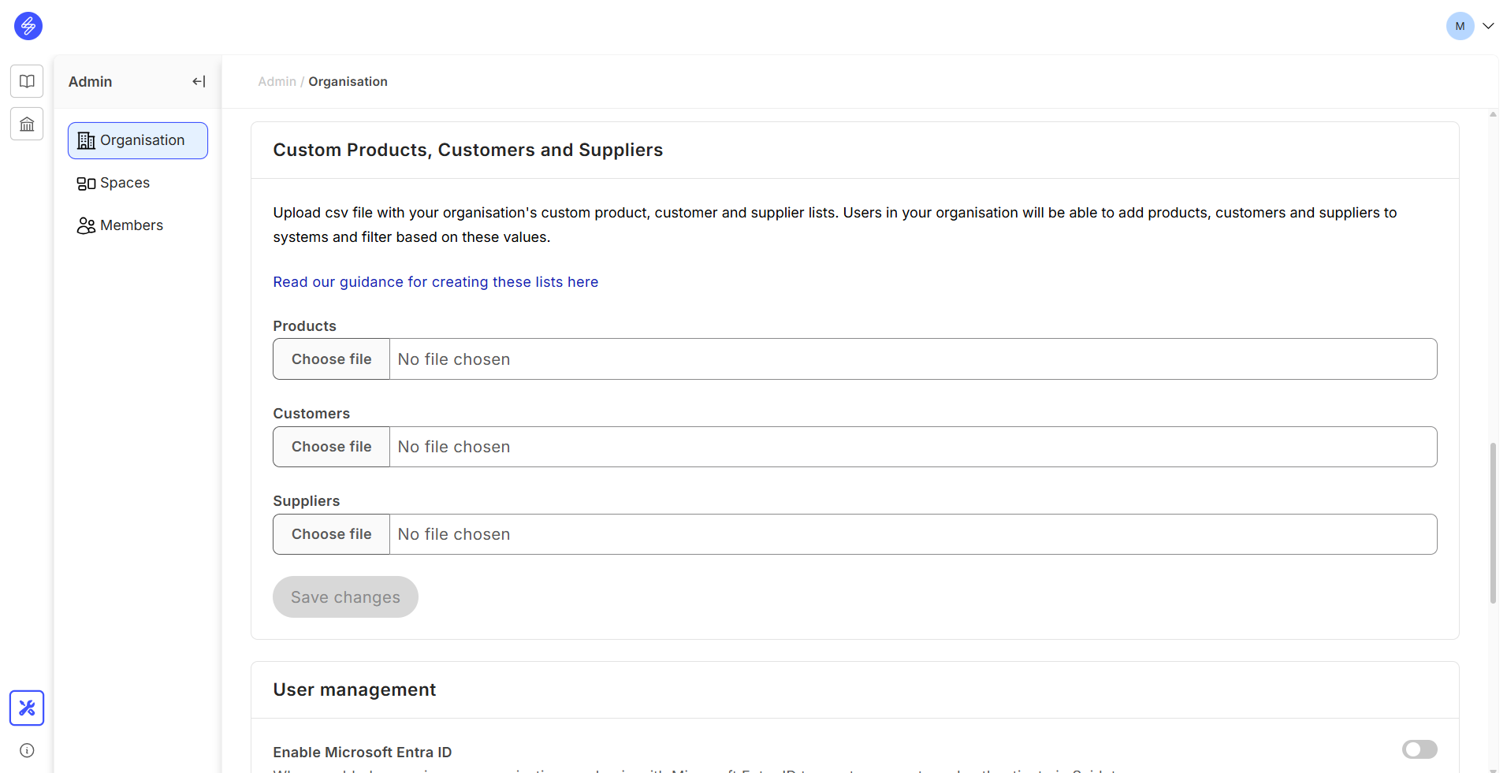1507x773 pixels.
Task: Click the Products file name field
Action: click(x=912, y=359)
